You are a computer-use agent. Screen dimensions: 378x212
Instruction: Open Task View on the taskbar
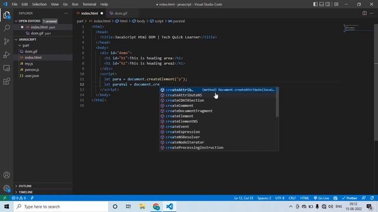(x=128, y=207)
